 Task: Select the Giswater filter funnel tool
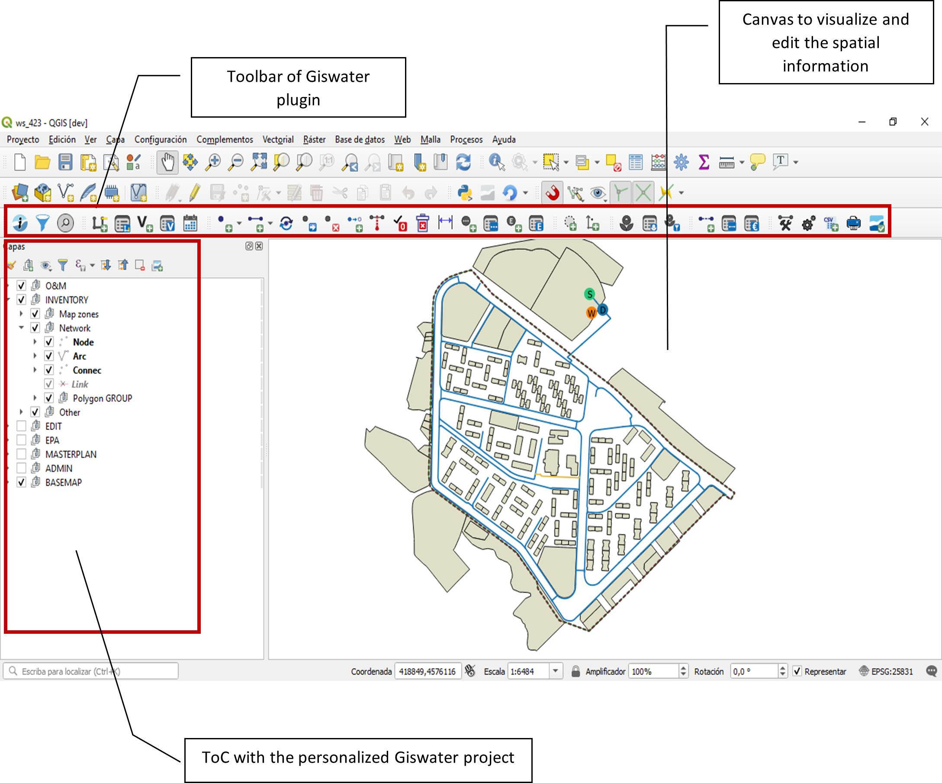pyautogui.click(x=42, y=223)
